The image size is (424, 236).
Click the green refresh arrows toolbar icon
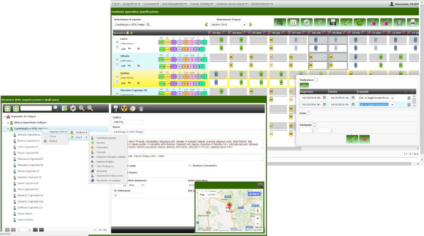point(359,23)
